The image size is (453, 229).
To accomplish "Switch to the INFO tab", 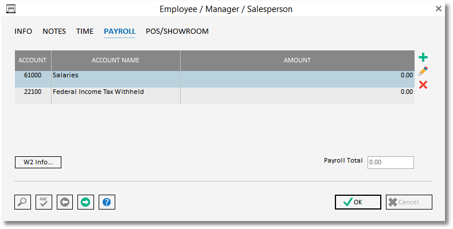I will click(x=23, y=31).
